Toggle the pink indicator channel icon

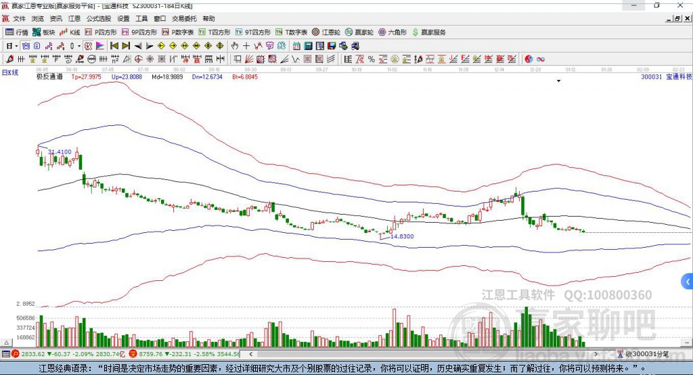pos(89,46)
